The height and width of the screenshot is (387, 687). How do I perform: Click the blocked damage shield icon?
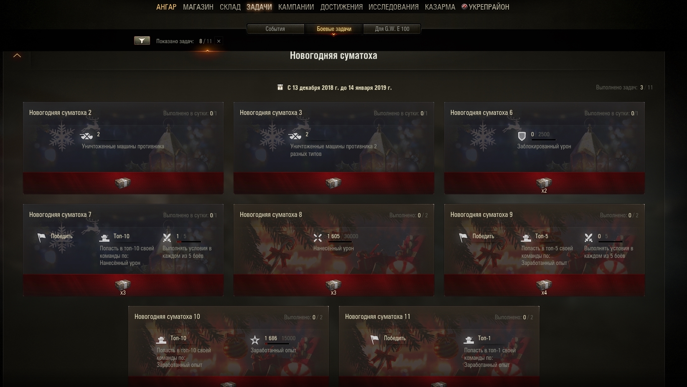522,136
